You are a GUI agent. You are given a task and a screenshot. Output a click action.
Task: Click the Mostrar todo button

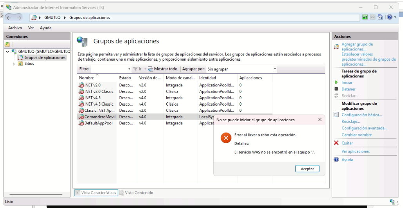163,69
